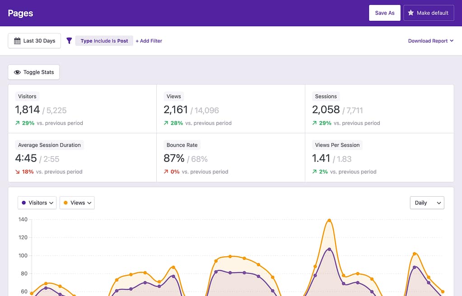Select the Bounce Rate stat card
Image resolution: width=462 pixels, height=296 pixels.
230,158
